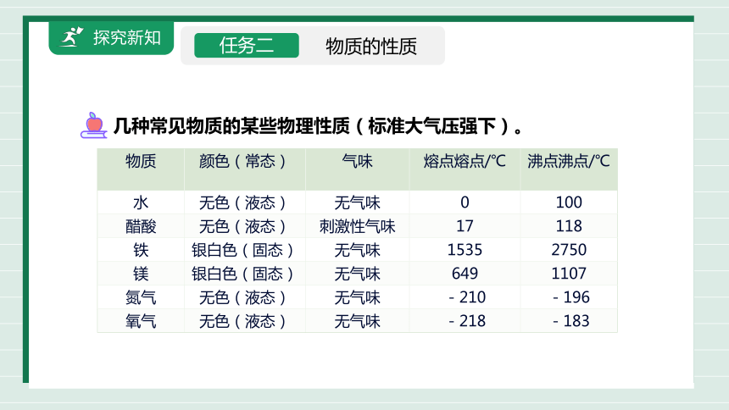This screenshot has height=410, width=729.
Task: Click melting point value -210 for 氮气
Action: 467,297
